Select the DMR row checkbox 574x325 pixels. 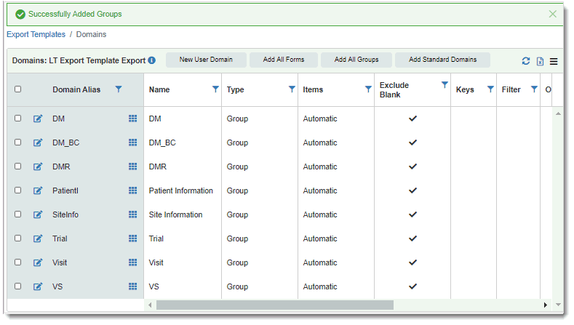[x=18, y=166]
